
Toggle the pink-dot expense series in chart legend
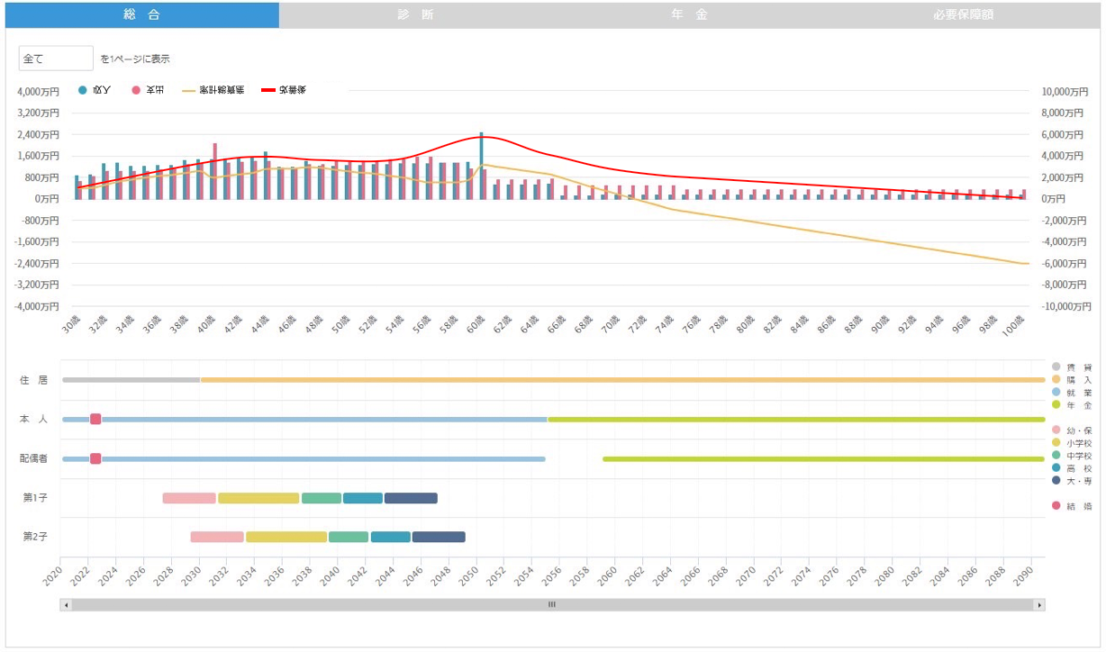136,90
